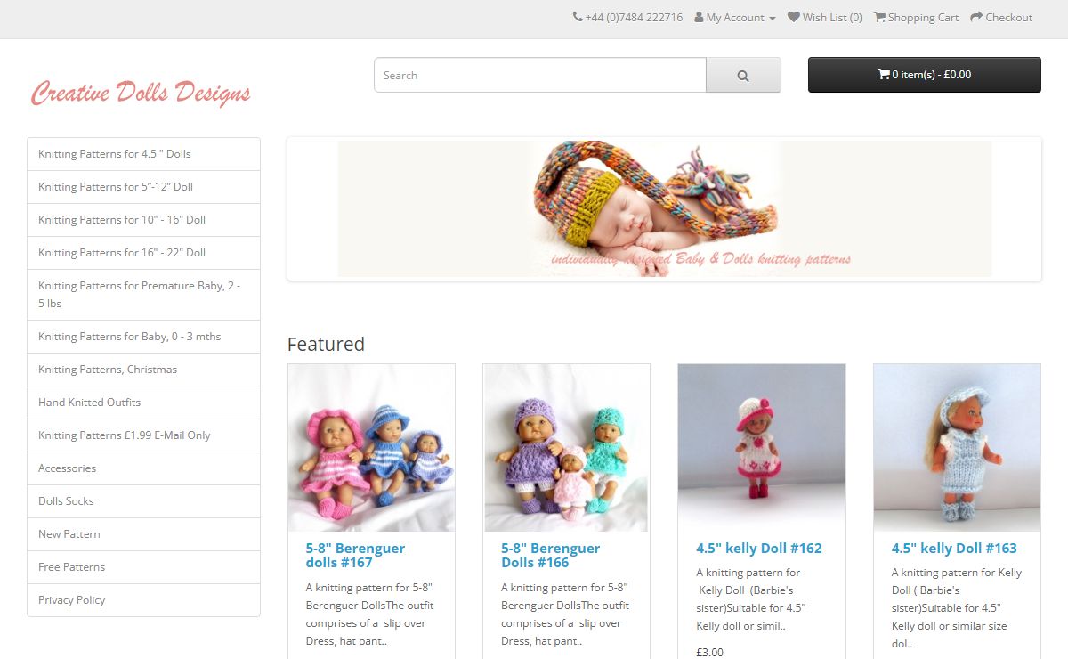Open 5-8" Berenguer dolls #167 link
This screenshot has height=659, width=1068.
[x=355, y=556]
